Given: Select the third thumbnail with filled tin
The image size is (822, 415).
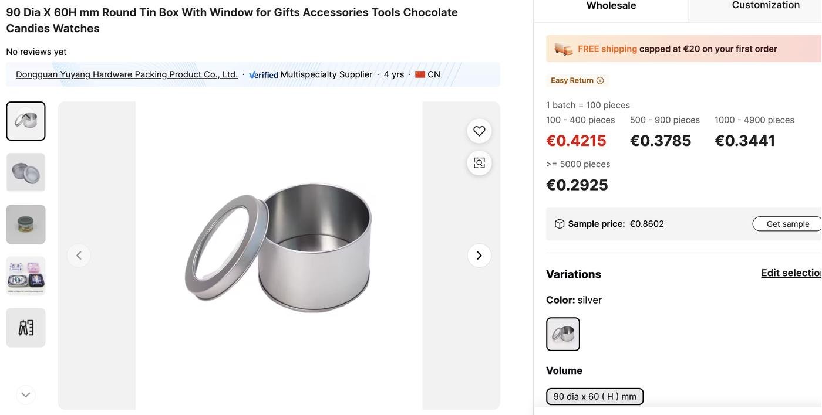Looking at the screenshot, I should point(26,224).
